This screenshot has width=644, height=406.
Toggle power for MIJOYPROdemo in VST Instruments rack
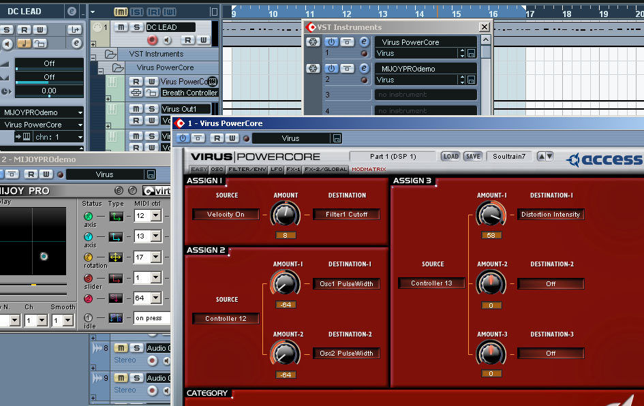pyautogui.click(x=331, y=69)
